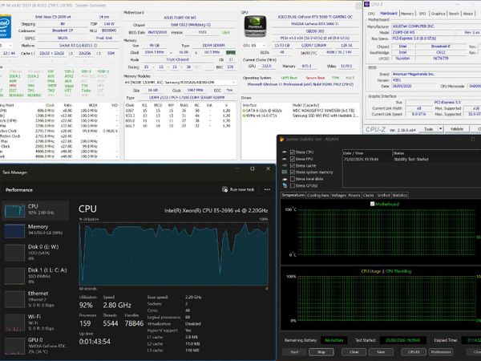The width and height of the screenshot is (481, 361).
Task: Click the CPU utilization graph in Task Manager
Action: coord(174,254)
